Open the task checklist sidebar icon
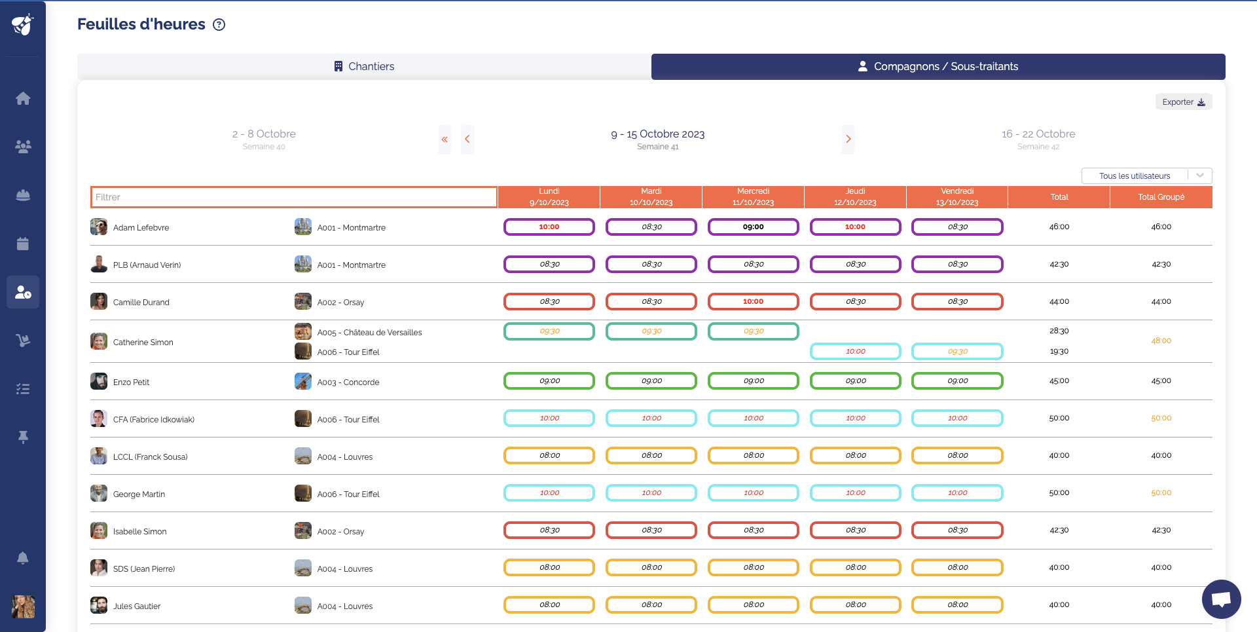The image size is (1257, 632). (x=23, y=389)
